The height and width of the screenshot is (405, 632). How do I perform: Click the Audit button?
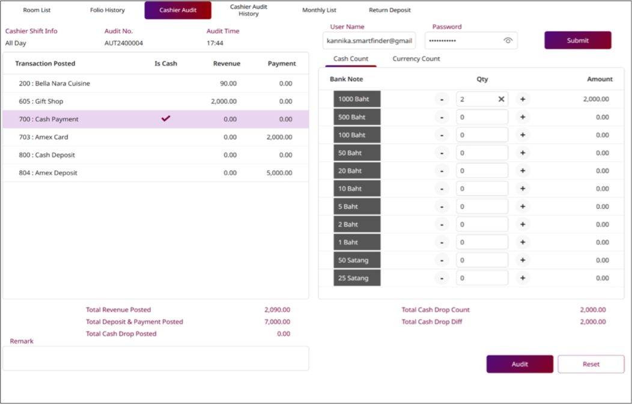click(520, 364)
